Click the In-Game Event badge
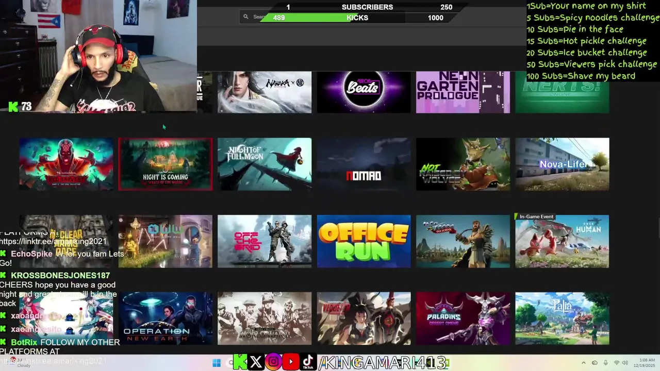The height and width of the screenshot is (371, 660). pos(536,217)
